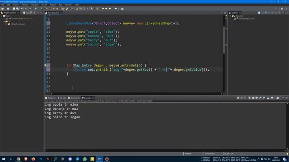Image resolution: width=289 pixels, height=162 pixels.
Task: Click the code line meyve.put("banana", "muz")
Action: coord(93,36)
